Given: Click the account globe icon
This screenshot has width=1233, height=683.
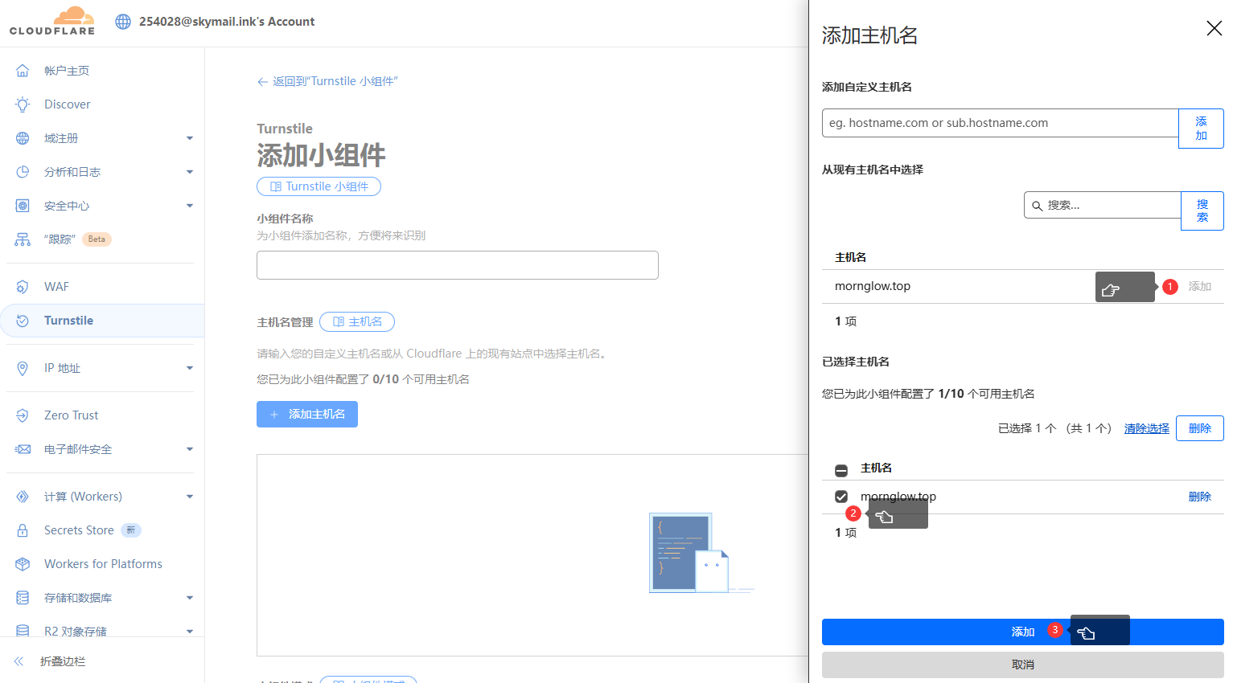Looking at the screenshot, I should pos(123,22).
